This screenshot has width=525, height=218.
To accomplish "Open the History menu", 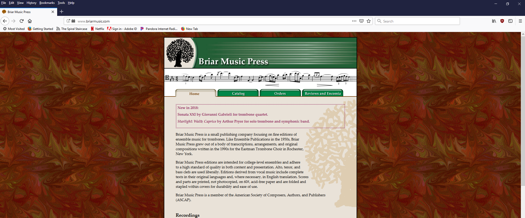I will click(x=31, y=3).
